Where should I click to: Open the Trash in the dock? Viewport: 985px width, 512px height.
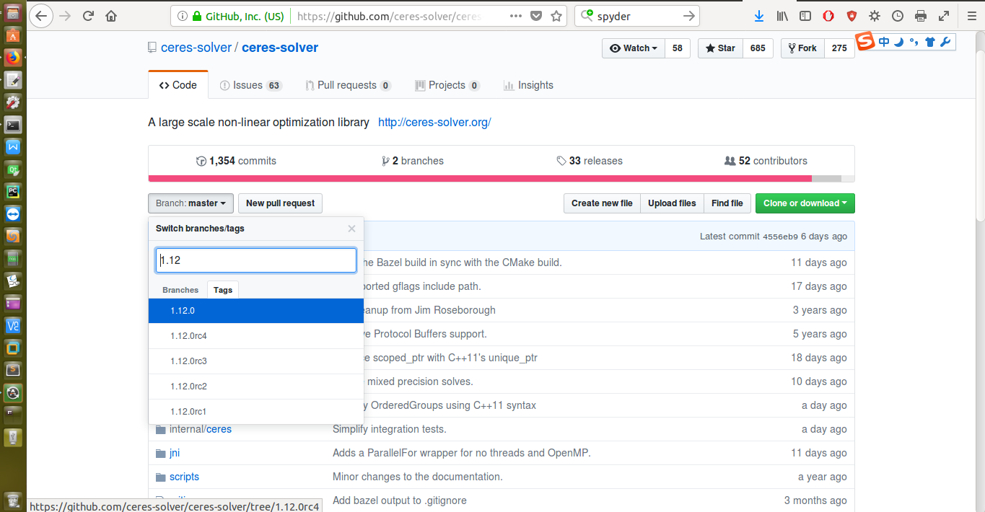13,500
